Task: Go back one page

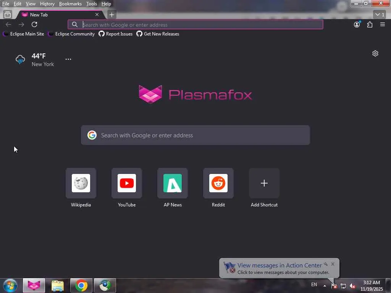Action: click(8, 24)
